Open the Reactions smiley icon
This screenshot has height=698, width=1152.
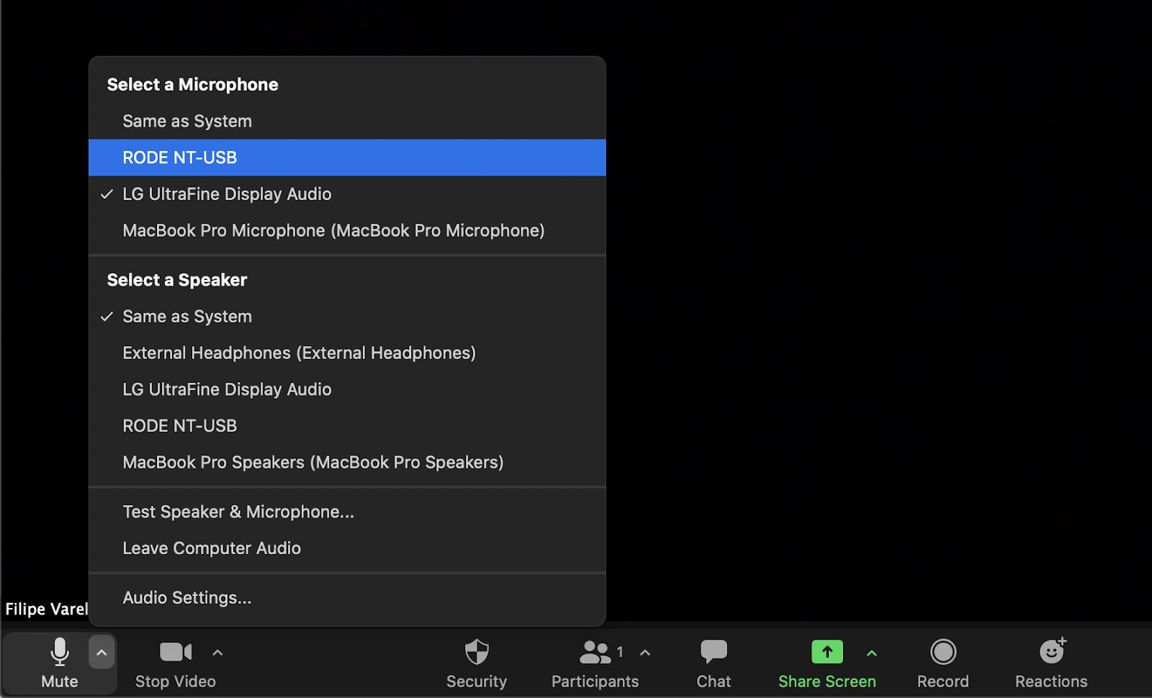tap(1051, 653)
